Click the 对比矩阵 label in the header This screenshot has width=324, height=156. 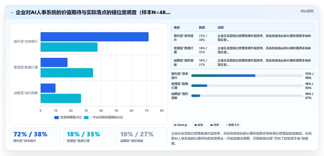(307, 11)
